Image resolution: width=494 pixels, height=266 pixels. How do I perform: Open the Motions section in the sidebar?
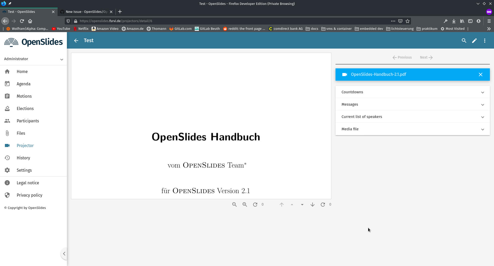click(24, 96)
